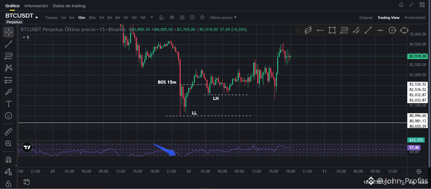Select the 15m timeframe
Viewport: 431px width, 189px height.
click(x=81, y=18)
